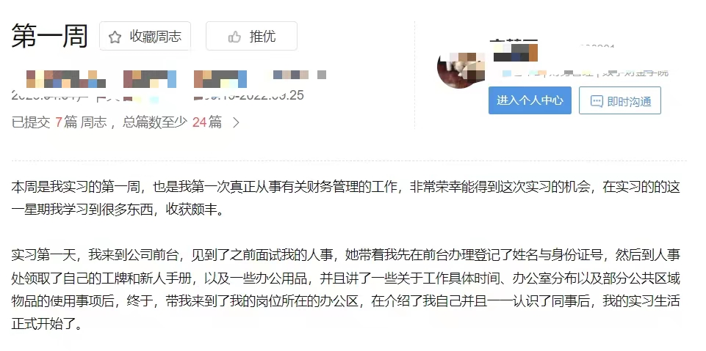Click the date range ending 2022.09.25
This screenshot has height=351, width=706.
[x=248, y=95]
